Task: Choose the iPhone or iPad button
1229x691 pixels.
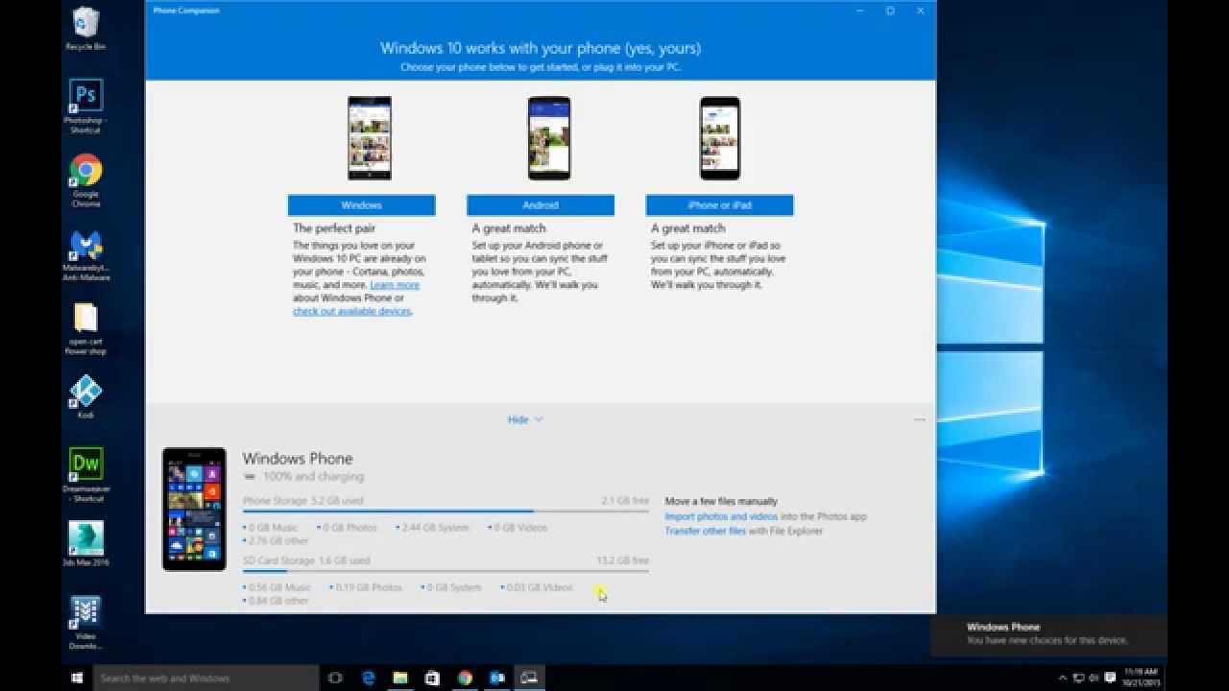Action: tap(719, 205)
